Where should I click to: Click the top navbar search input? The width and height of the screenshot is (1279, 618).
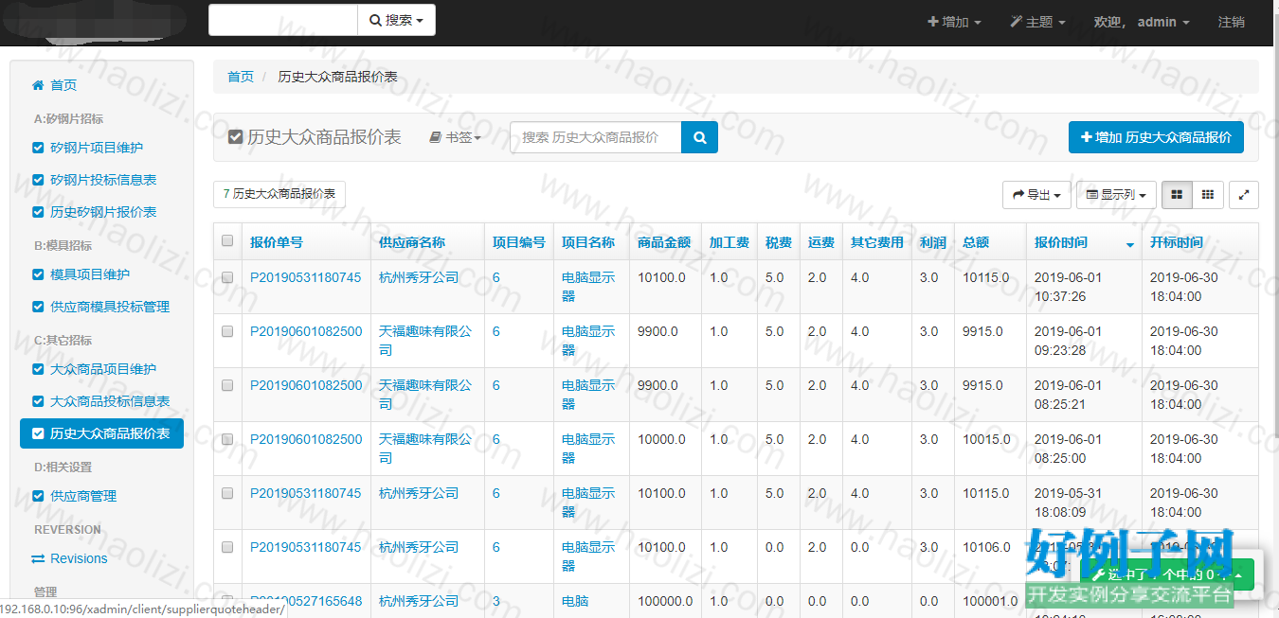pos(283,20)
